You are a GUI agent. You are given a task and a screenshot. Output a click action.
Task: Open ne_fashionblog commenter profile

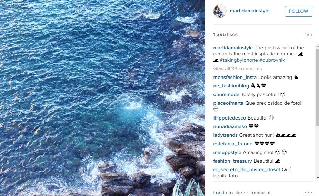231,86
